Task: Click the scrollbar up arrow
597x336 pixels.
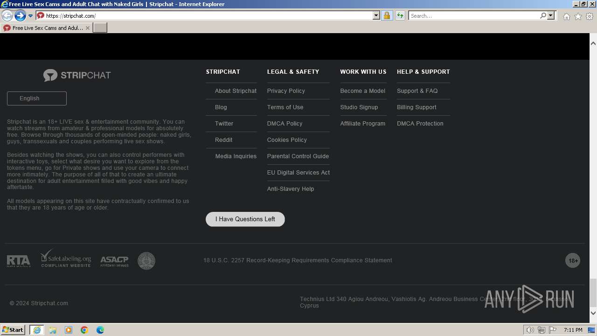Action: point(593,43)
